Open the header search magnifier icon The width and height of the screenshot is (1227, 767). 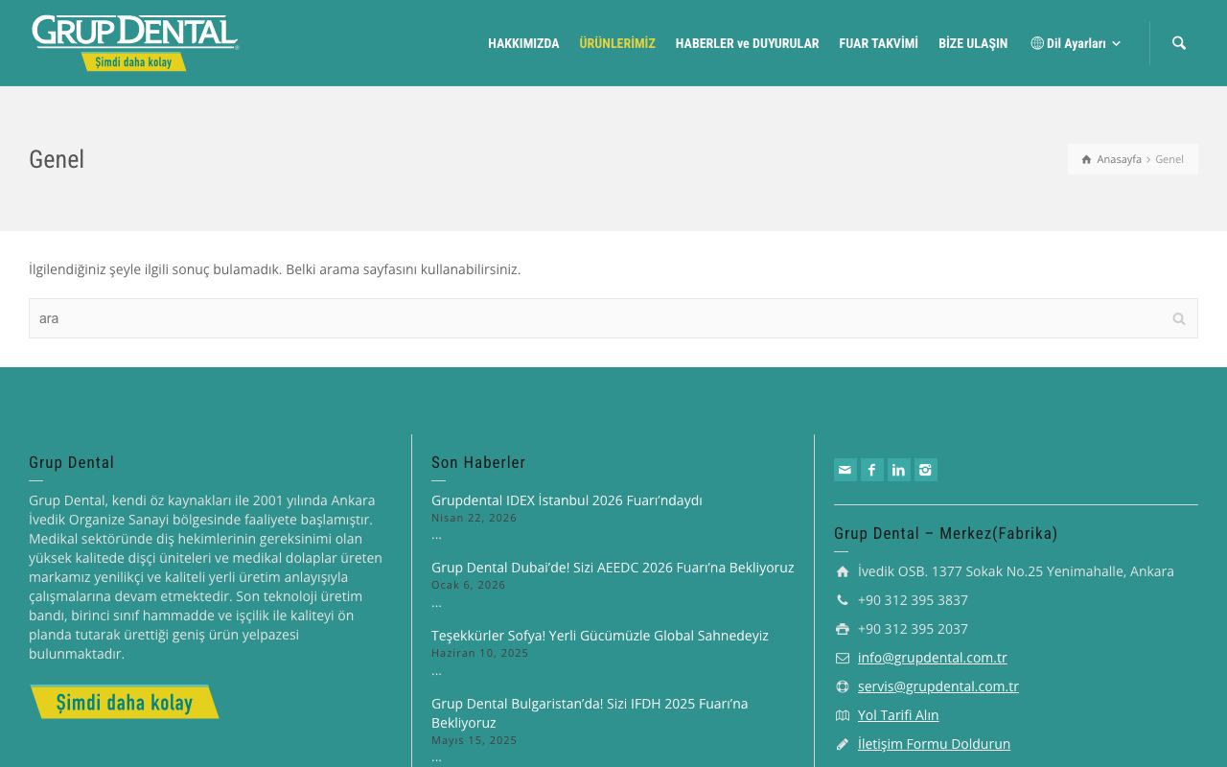click(1179, 43)
